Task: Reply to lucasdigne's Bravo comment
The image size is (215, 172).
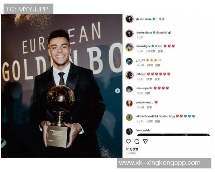Action: click(x=160, y=51)
